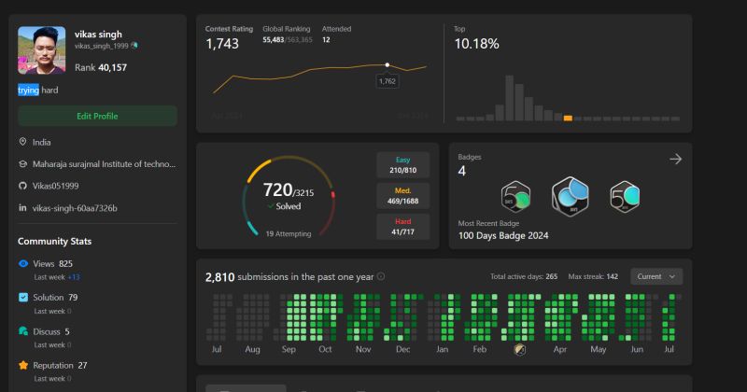This screenshot has width=747, height=392.
Task: Click the Top 10.18% text
Action: click(x=476, y=44)
